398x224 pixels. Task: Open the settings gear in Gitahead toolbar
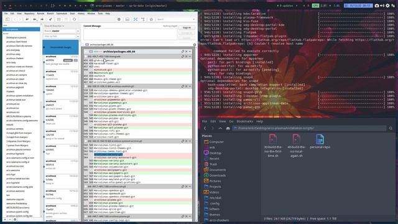[x=119, y=19]
